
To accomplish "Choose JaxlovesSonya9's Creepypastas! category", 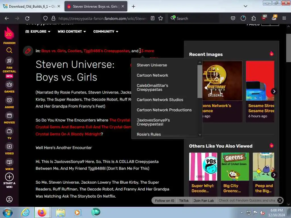I will [x=153, y=122].
